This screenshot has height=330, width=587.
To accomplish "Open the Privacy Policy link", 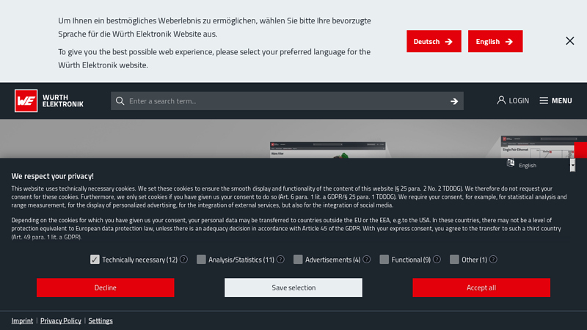I will [61, 320].
